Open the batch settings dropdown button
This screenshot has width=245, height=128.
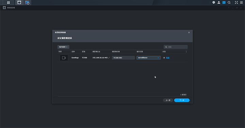(x=63, y=47)
